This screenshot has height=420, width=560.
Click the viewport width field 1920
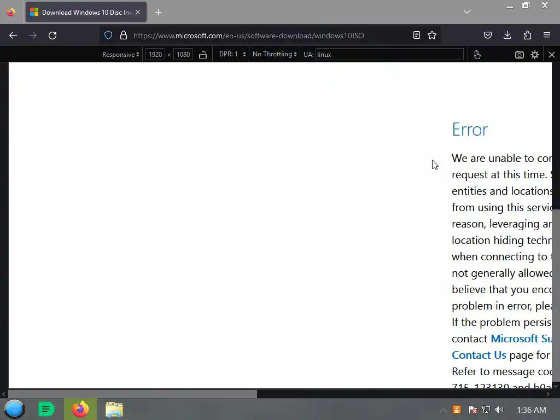tap(155, 55)
